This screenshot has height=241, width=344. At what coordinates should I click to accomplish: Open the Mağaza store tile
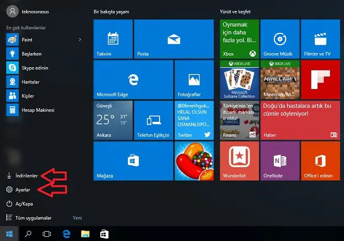pos(133,160)
